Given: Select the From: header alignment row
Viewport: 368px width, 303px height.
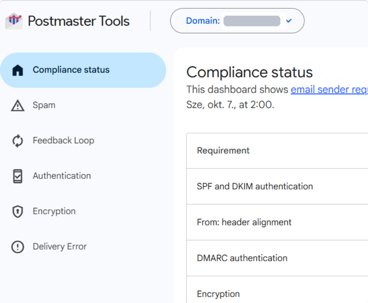Looking at the screenshot, I should click(277, 222).
